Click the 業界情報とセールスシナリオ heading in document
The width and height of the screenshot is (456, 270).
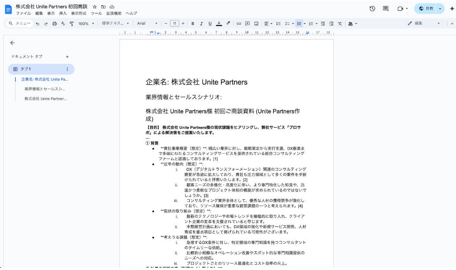[x=183, y=97]
